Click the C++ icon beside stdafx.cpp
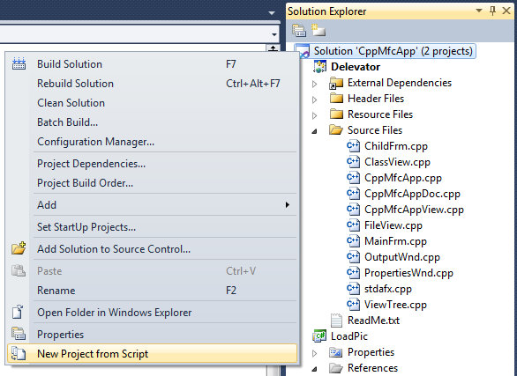Screen dimensions: 517x376 (353, 289)
